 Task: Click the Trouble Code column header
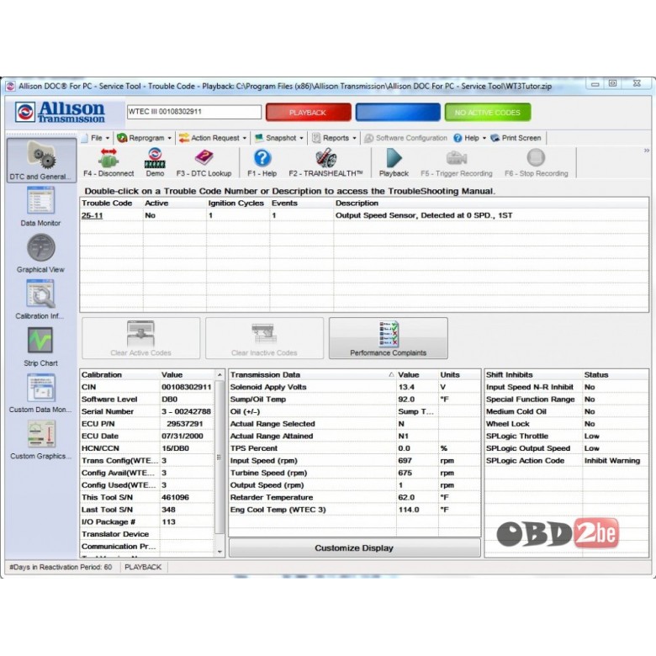click(x=111, y=204)
